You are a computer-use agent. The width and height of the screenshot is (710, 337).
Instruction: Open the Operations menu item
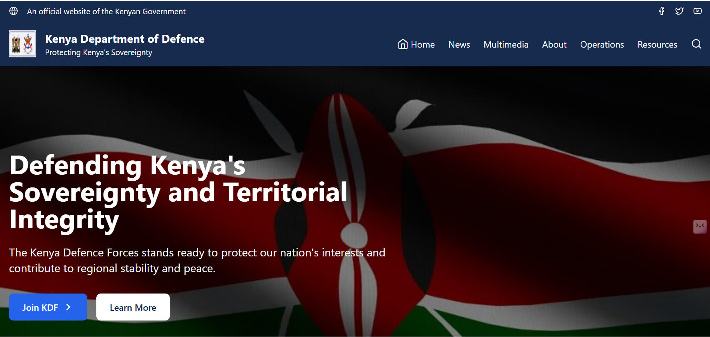[602, 45]
